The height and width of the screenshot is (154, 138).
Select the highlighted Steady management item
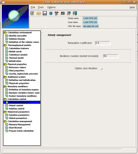22,102
